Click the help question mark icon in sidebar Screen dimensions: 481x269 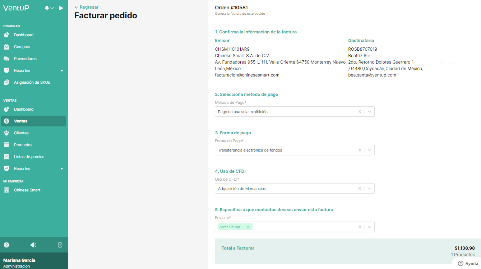[6, 245]
